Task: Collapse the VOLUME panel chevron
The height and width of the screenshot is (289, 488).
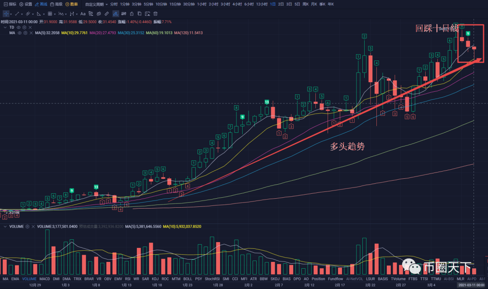Action: tap(5, 226)
